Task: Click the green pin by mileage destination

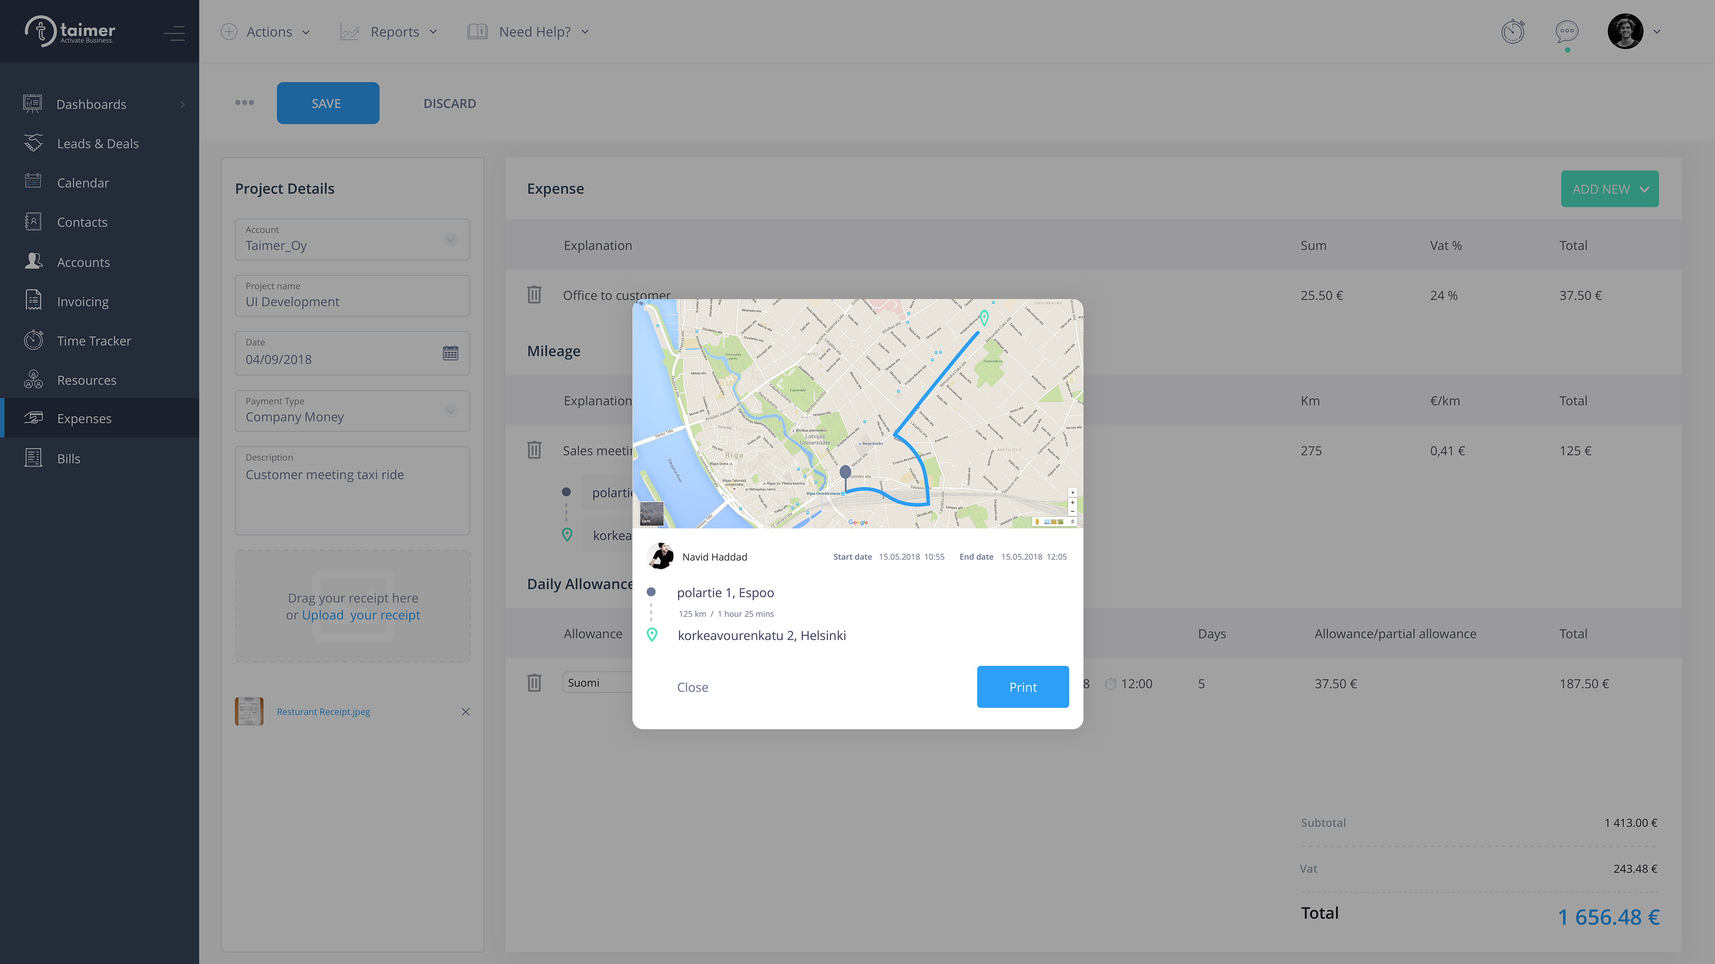Action: (567, 534)
